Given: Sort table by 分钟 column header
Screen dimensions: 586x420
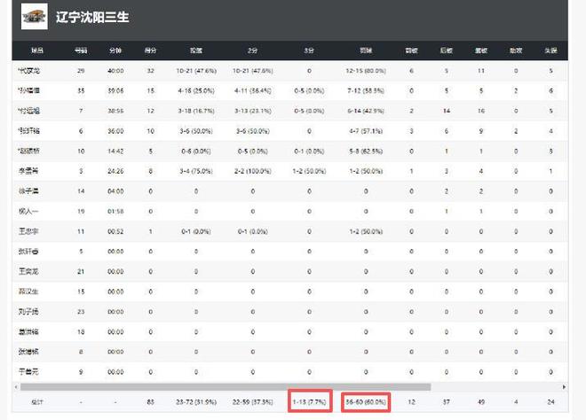Looking at the screenshot, I should 115,51.
